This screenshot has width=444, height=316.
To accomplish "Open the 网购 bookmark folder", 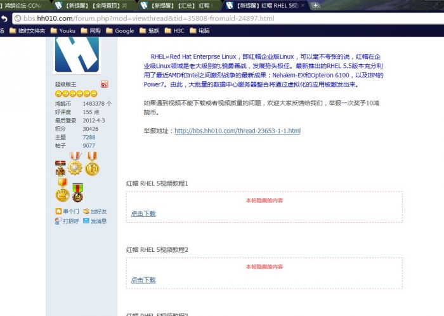I will [x=91, y=30].
